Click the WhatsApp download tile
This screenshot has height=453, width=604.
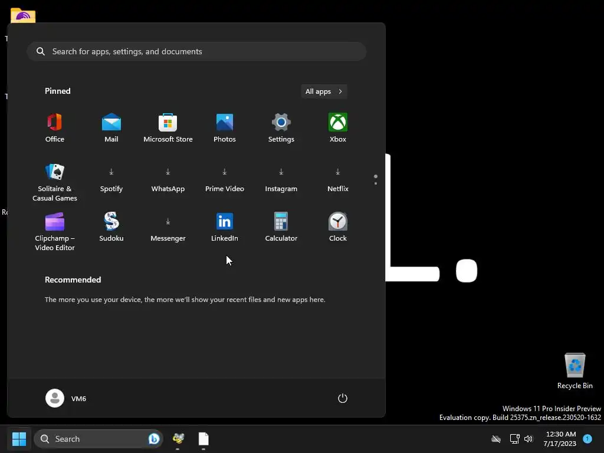point(168,180)
